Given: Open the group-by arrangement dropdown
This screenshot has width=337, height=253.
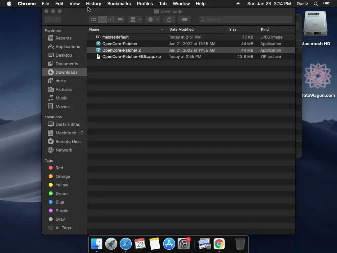Looking at the screenshot, I should point(135,19).
